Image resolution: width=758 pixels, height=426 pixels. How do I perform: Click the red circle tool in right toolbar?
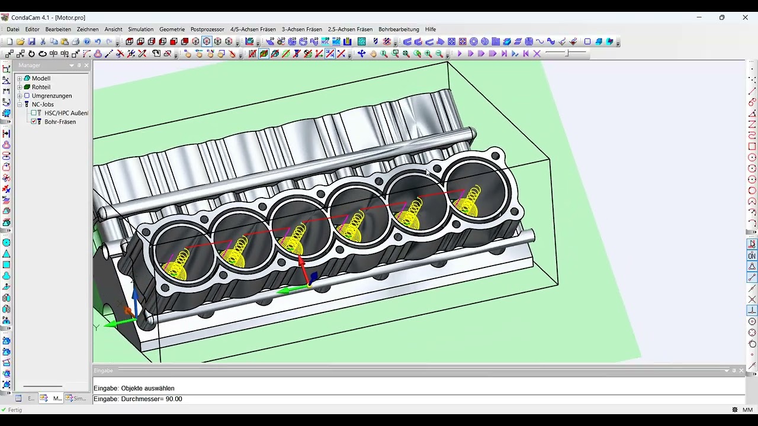click(752, 157)
